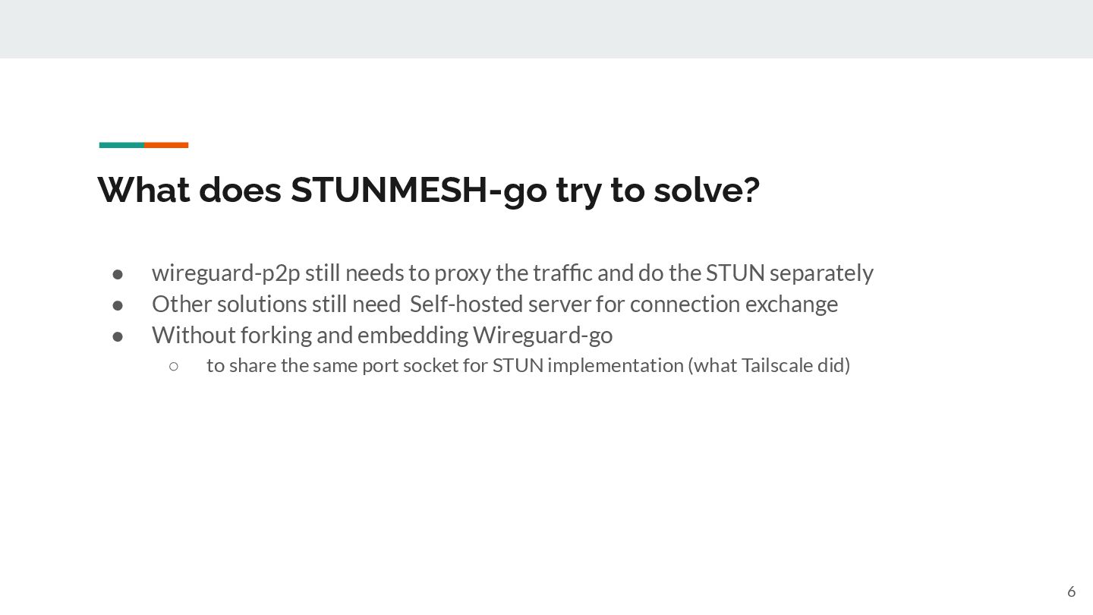
Task: Click the orange accent bar above the title
Action: (x=166, y=145)
